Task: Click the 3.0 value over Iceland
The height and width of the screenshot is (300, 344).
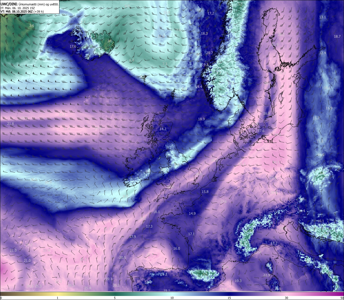Action: coord(110,41)
